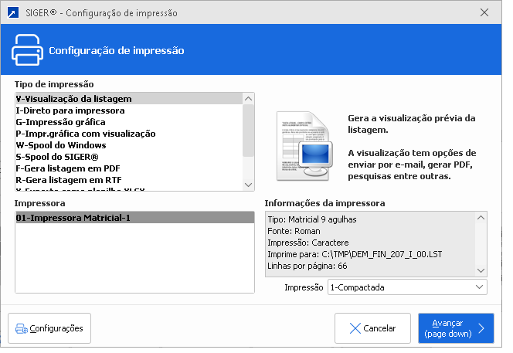Pick R-Gera listagem em RTF

tap(129, 180)
